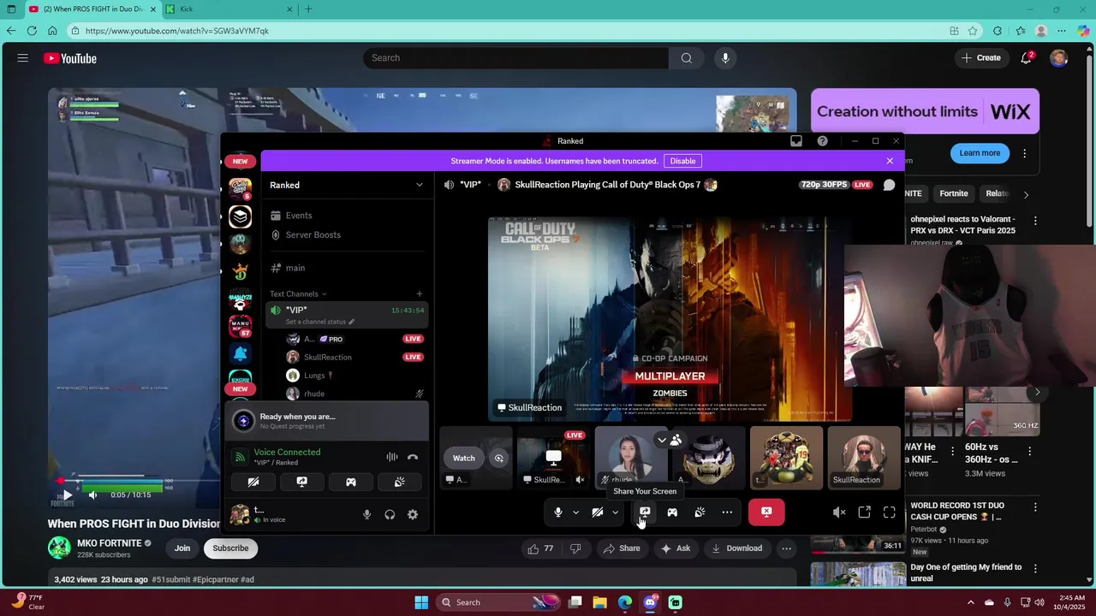This screenshot has width=1096, height=616.
Task: Open the Discord inbox icon in title bar
Action: (796, 141)
